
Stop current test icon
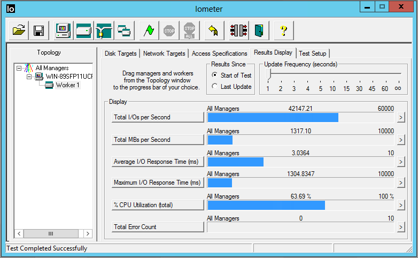coord(169,31)
